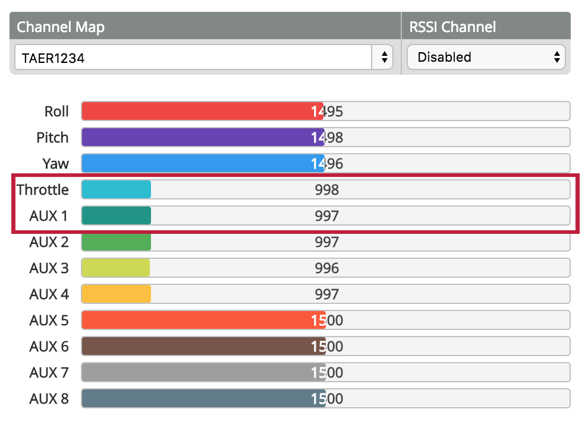
Task: Click the Roll channel name label
Action: [x=56, y=112]
